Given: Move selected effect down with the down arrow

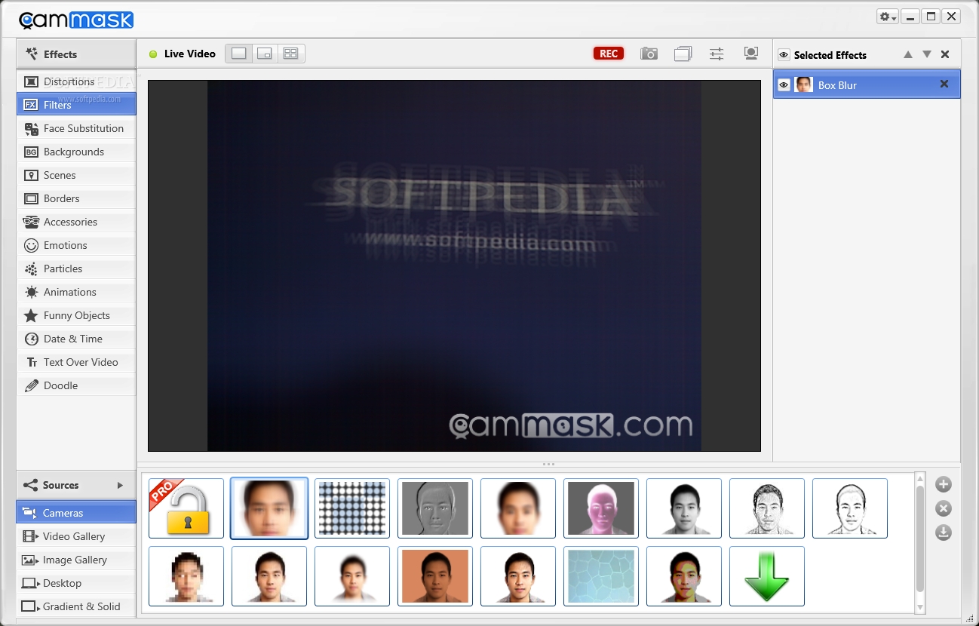Looking at the screenshot, I should (927, 54).
